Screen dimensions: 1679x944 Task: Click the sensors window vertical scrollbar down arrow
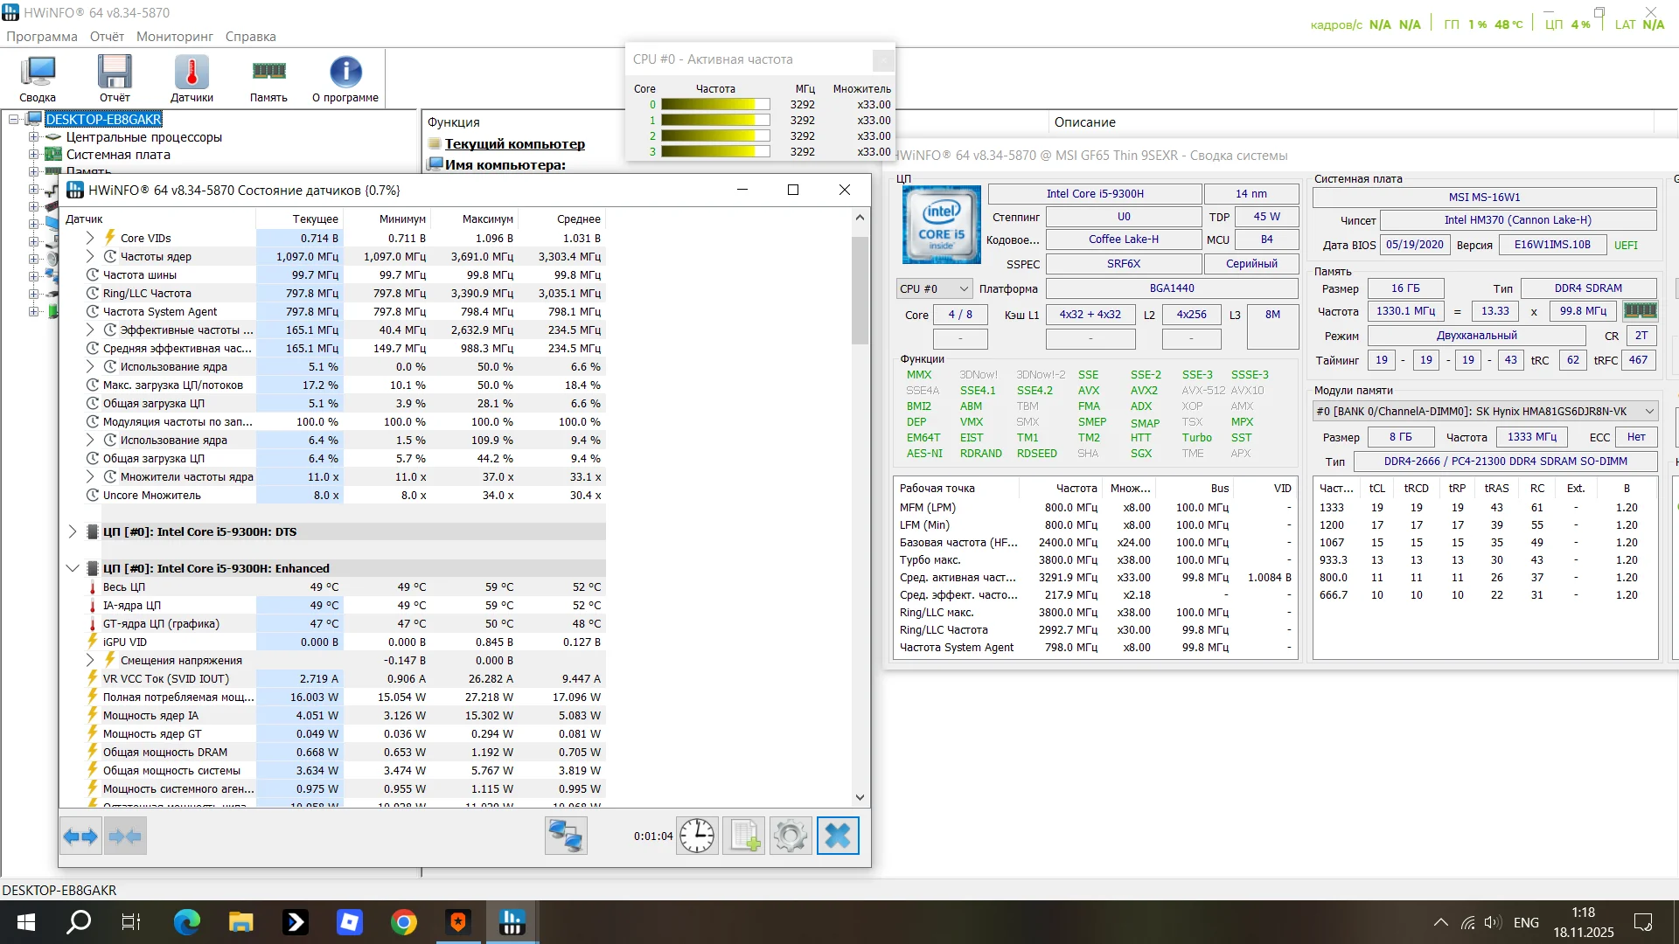pyautogui.click(x=860, y=797)
